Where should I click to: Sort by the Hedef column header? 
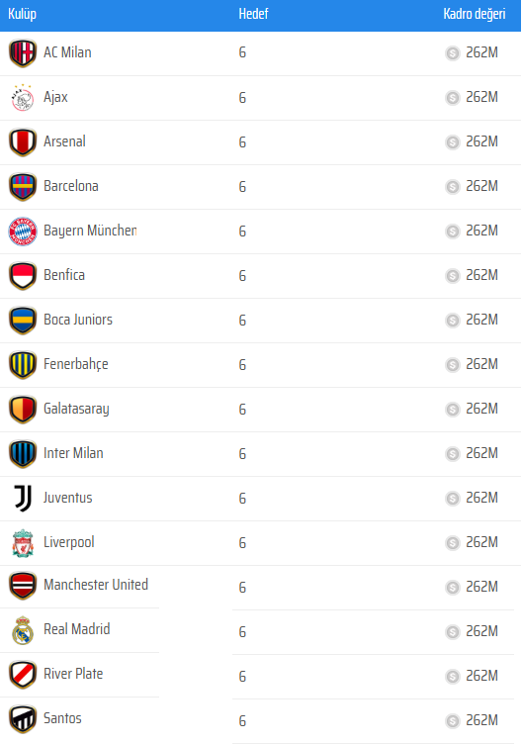click(253, 14)
